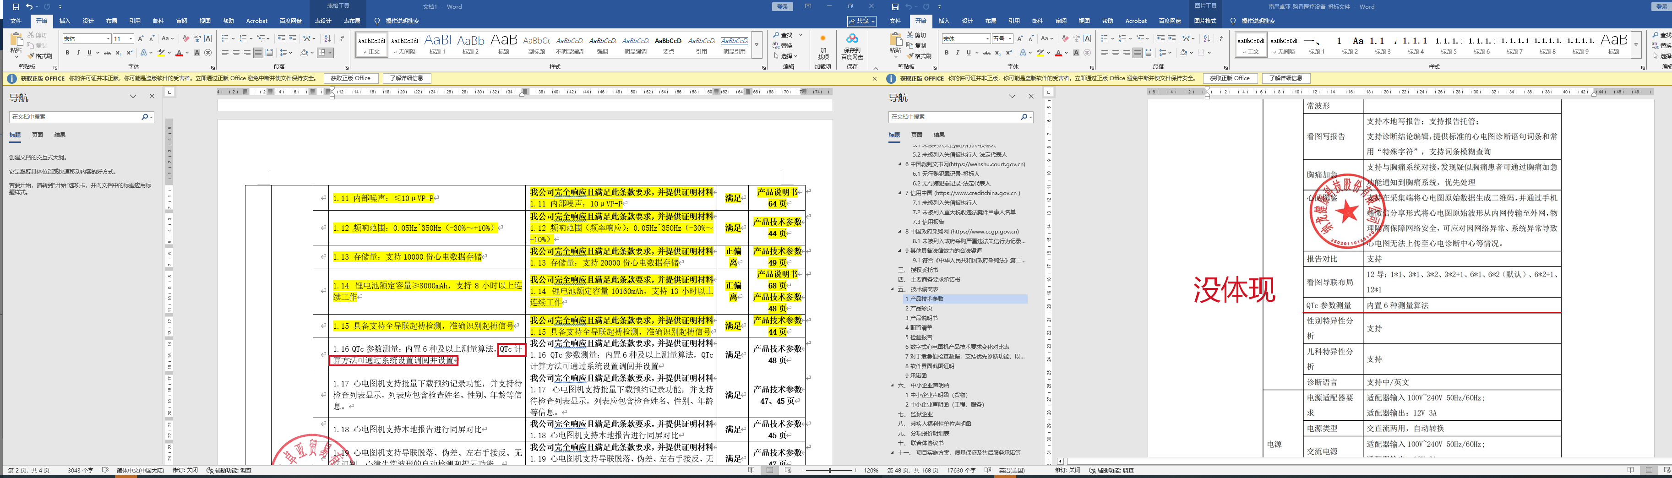Screen dimensions: 1672x478
Task: Toggle show paragraph marks, left window
Action: point(342,39)
